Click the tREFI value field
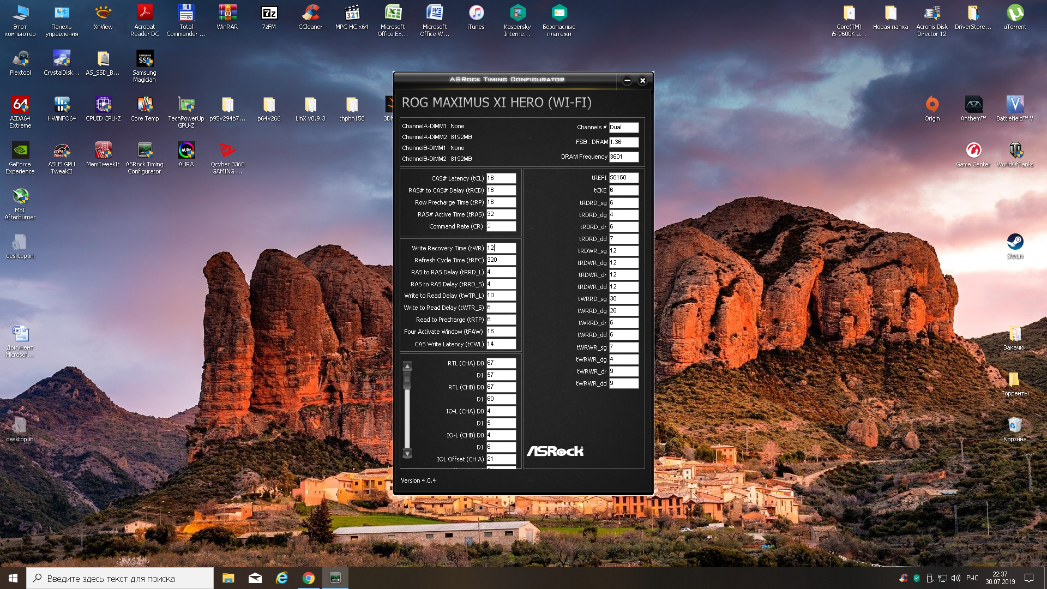The image size is (1047, 589). tap(624, 178)
